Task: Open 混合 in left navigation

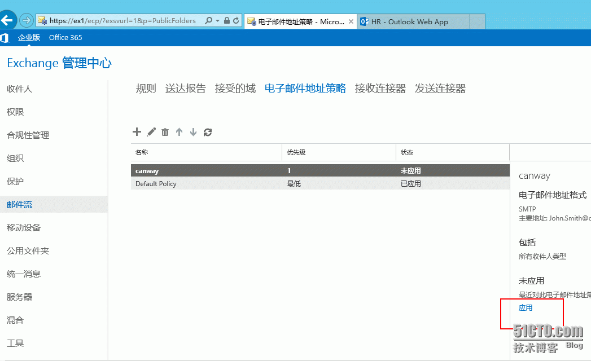Action: click(15, 320)
